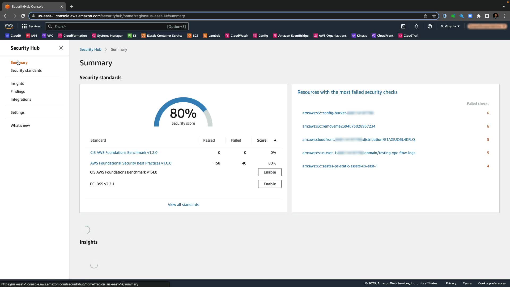Open the Lambda bookmark shortcut
Viewport: 510px width, 287px height.
[x=212, y=36]
